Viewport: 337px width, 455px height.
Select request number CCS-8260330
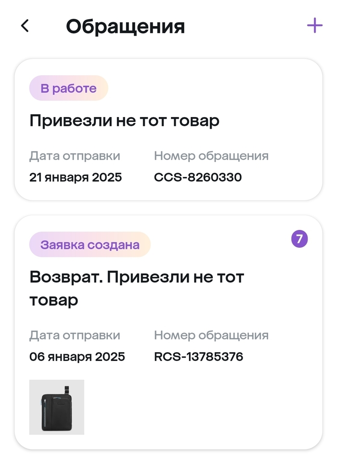(197, 177)
